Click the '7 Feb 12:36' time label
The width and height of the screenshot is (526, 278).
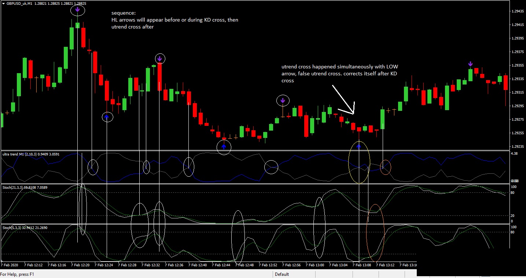point(174,265)
